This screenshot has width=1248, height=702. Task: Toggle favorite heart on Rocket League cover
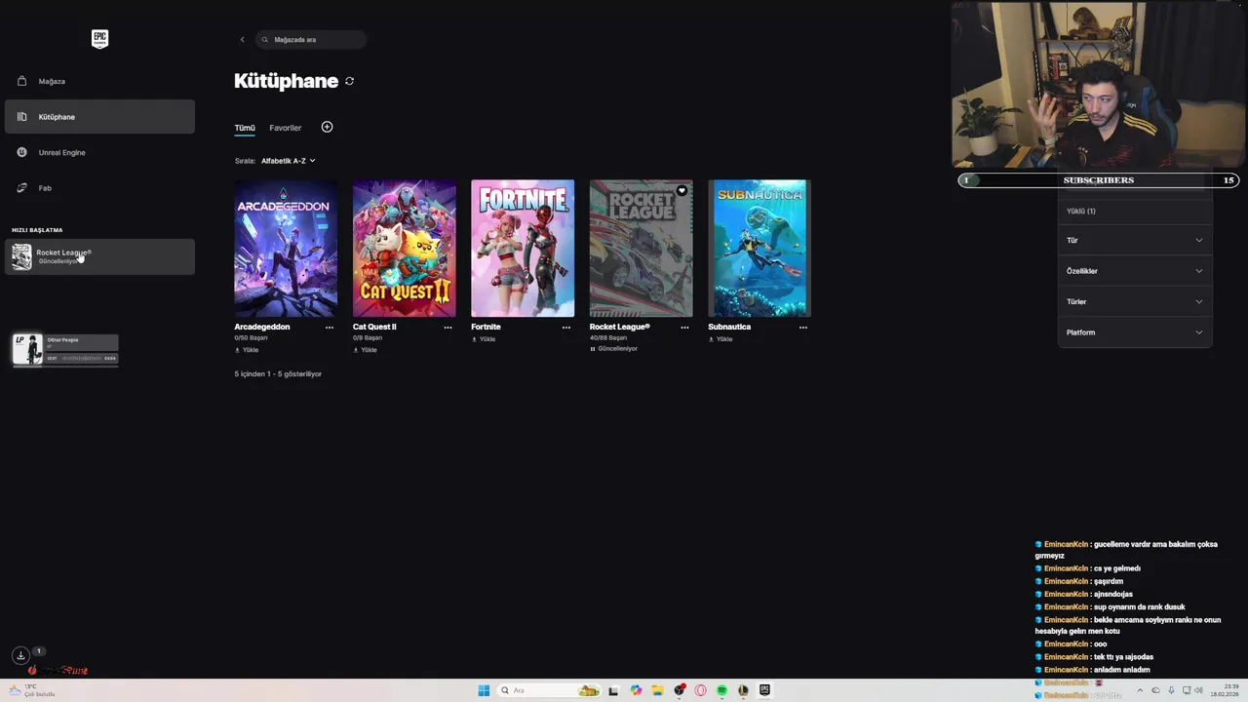point(682,190)
